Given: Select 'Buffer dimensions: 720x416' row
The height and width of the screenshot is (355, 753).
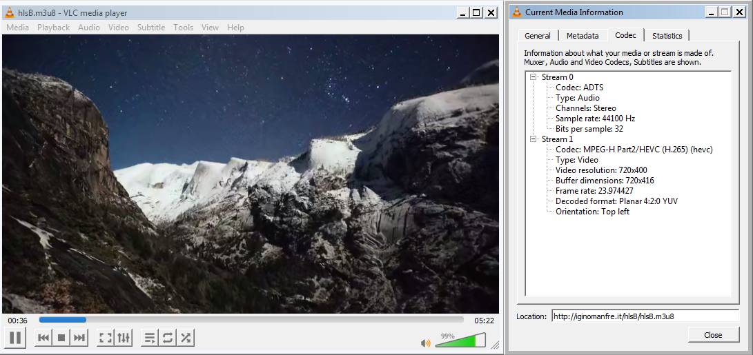Looking at the screenshot, I should pyautogui.click(x=605, y=181).
